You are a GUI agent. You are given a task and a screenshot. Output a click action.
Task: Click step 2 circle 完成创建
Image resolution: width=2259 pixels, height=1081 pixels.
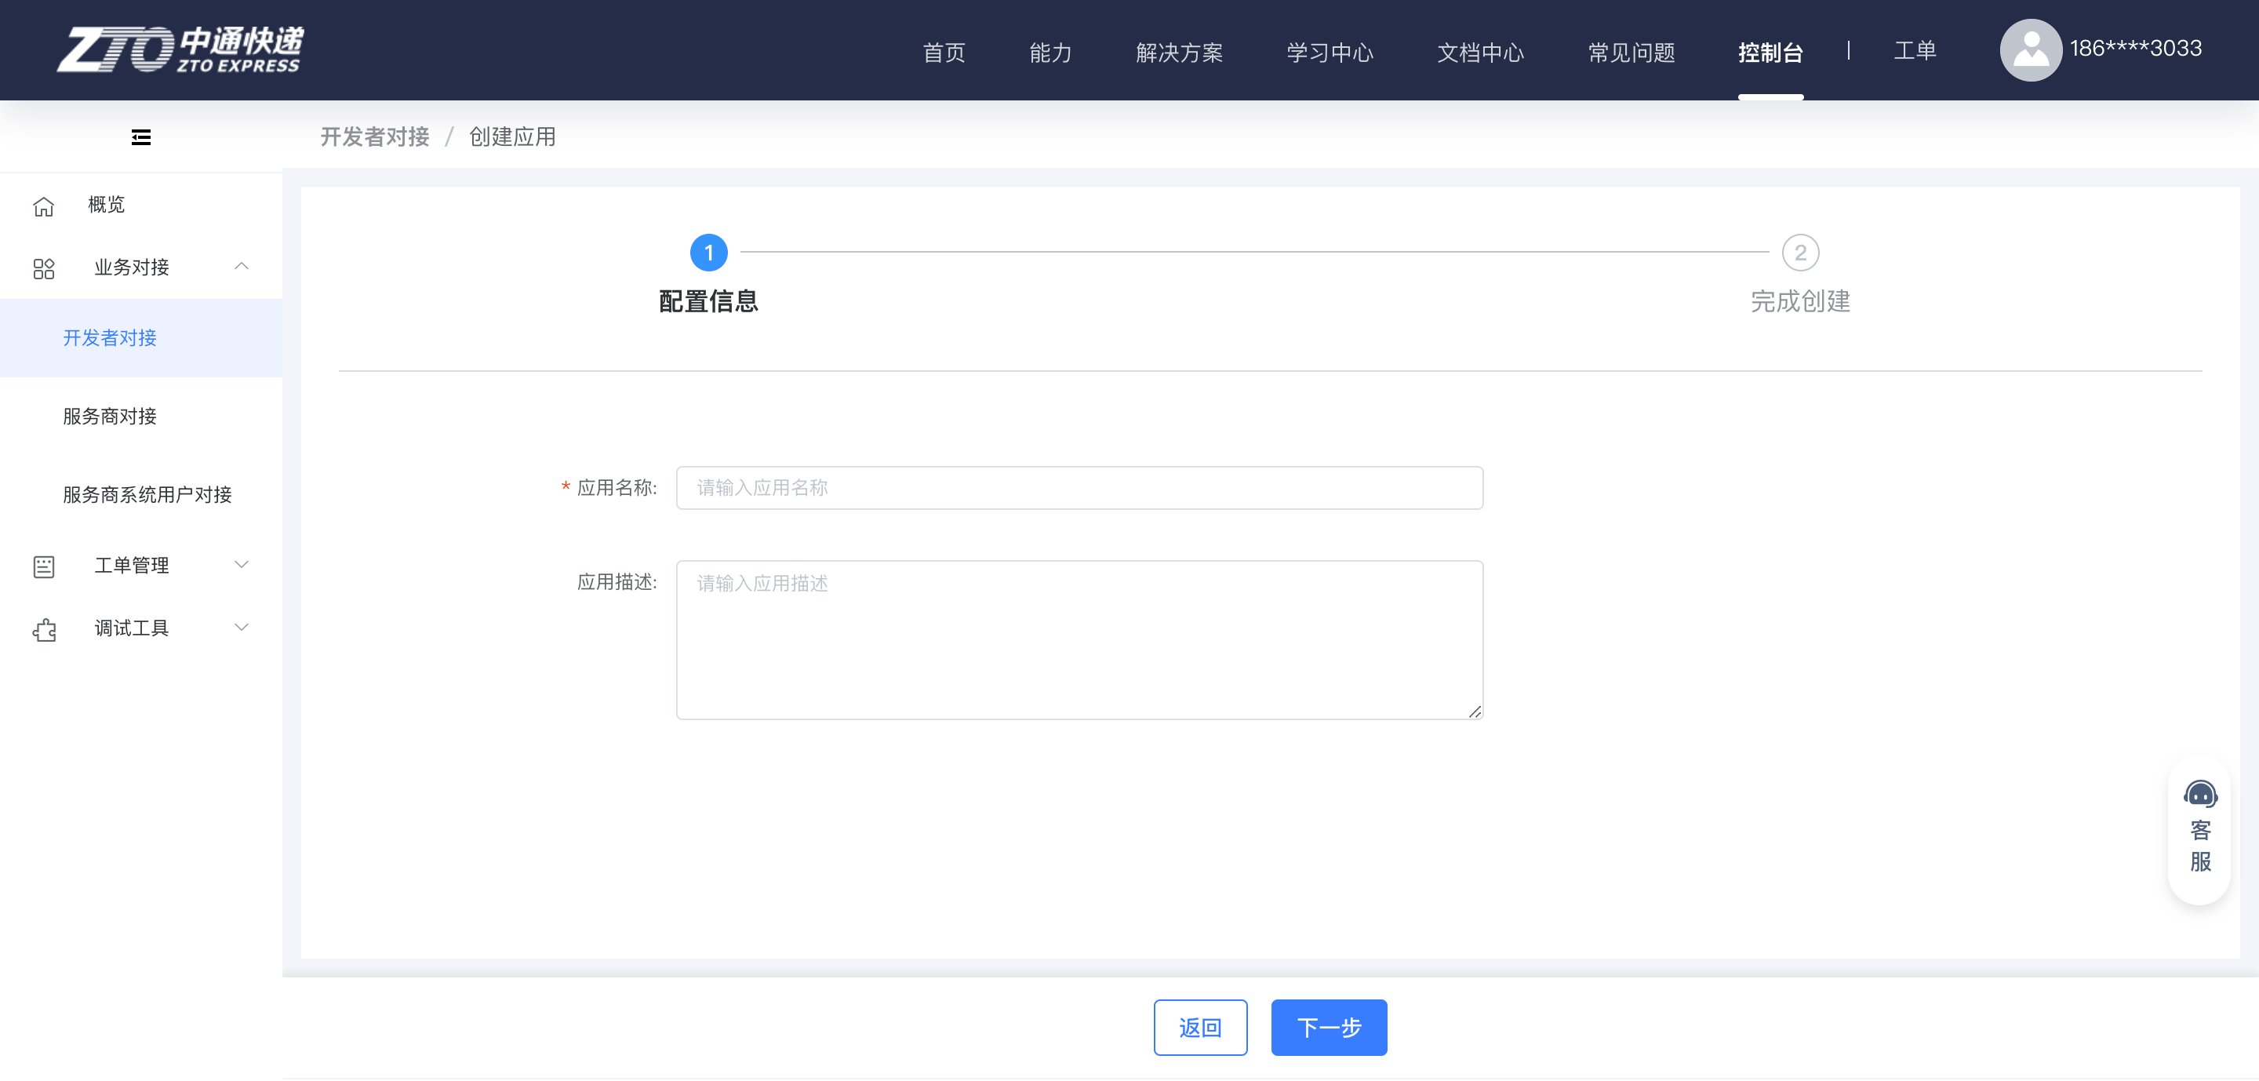[x=1800, y=253]
